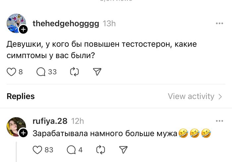The image size is (232, 162).
Task: Tap rufiya.28's profile avatar
Action: pos(16,126)
